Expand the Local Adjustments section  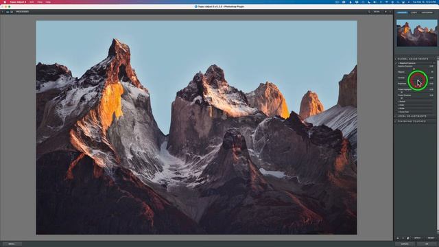tap(412, 116)
